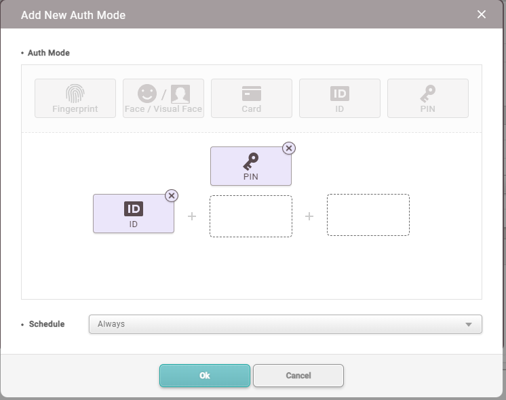Screen dimensions: 506x400
Task: Remove the placed PIN tile using its X
Action: pyautogui.click(x=289, y=148)
